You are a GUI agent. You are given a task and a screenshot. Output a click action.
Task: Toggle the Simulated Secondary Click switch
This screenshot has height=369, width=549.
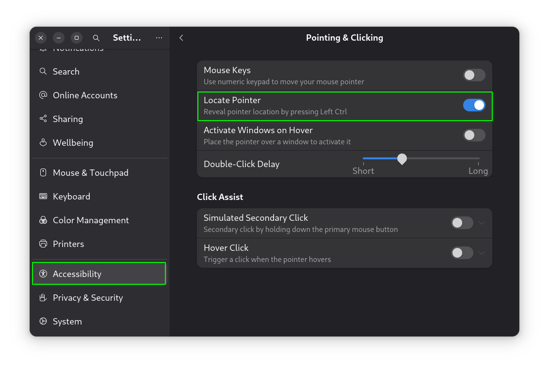462,223
